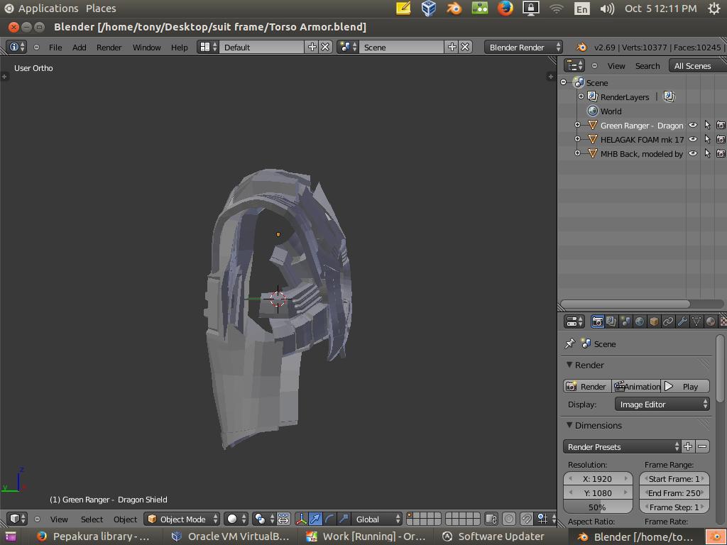Open the Blender Render engine dropdown
Screen dimensions: 727x545
[x=523, y=47]
